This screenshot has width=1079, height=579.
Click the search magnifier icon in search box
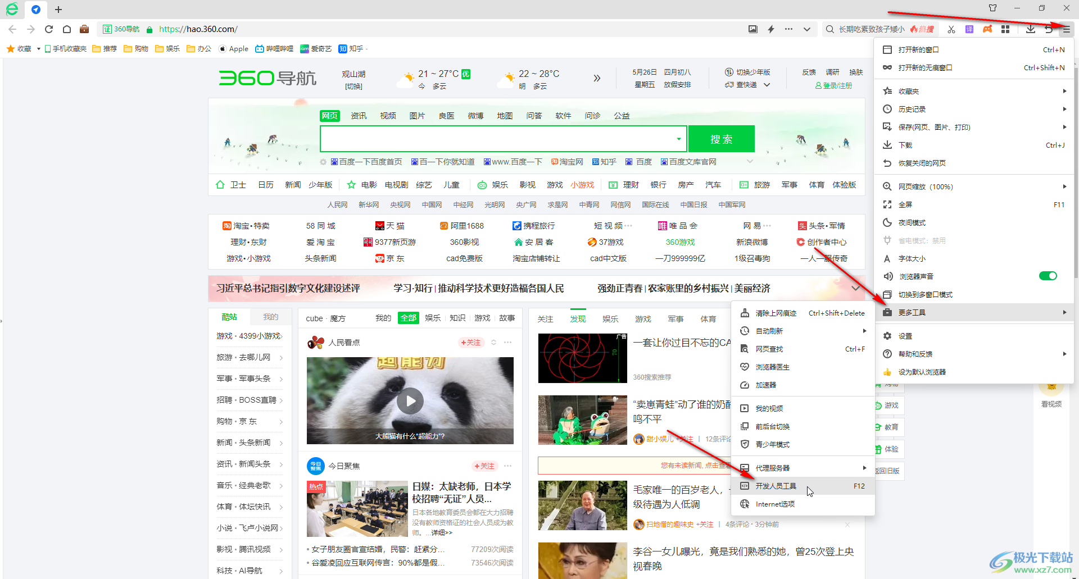coord(829,29)
